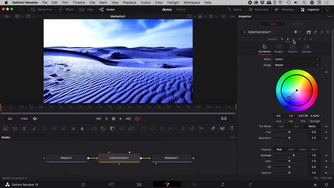Switch to version 3

[293, 39]
